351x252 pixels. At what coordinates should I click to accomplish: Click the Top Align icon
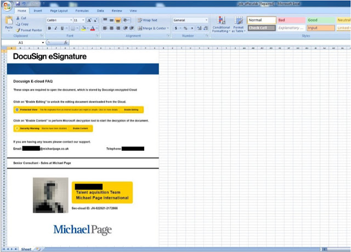point(105,20)
